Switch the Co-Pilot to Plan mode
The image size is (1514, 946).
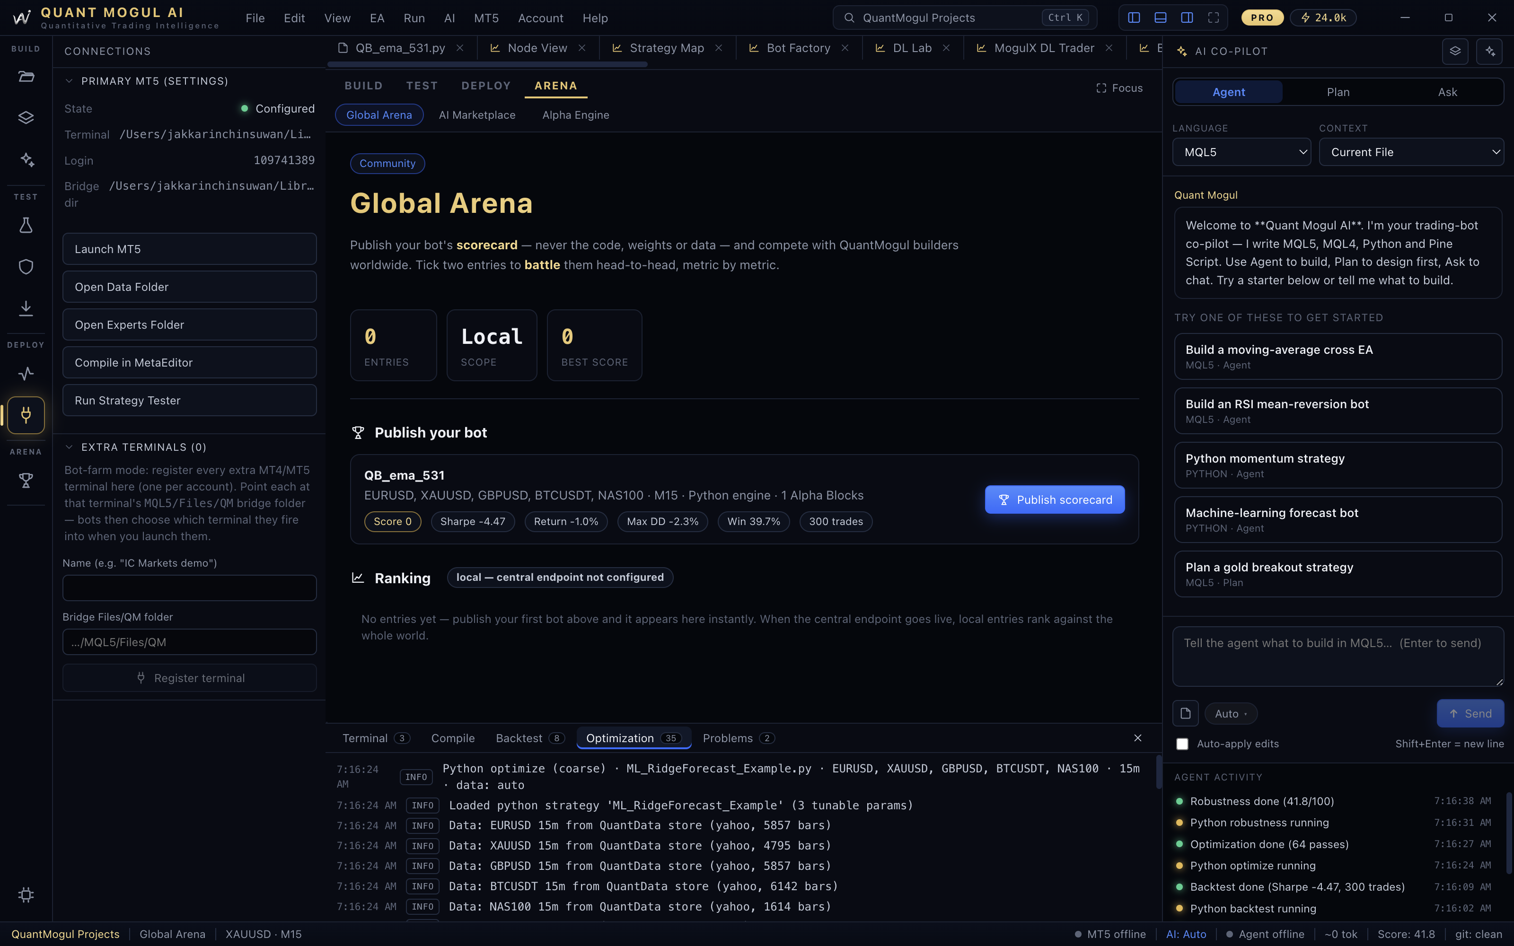point(1338,92)
